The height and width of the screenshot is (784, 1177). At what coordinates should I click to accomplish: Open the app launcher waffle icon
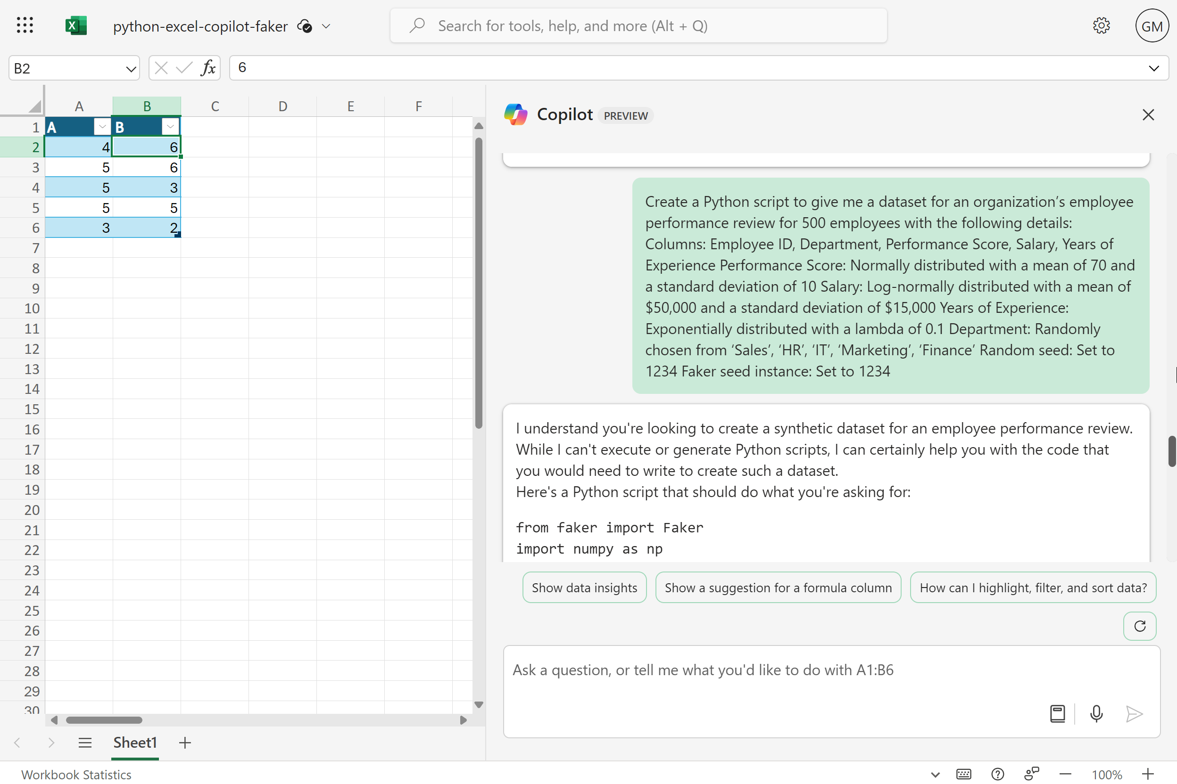pyautogui.click(x=25, y=25)
